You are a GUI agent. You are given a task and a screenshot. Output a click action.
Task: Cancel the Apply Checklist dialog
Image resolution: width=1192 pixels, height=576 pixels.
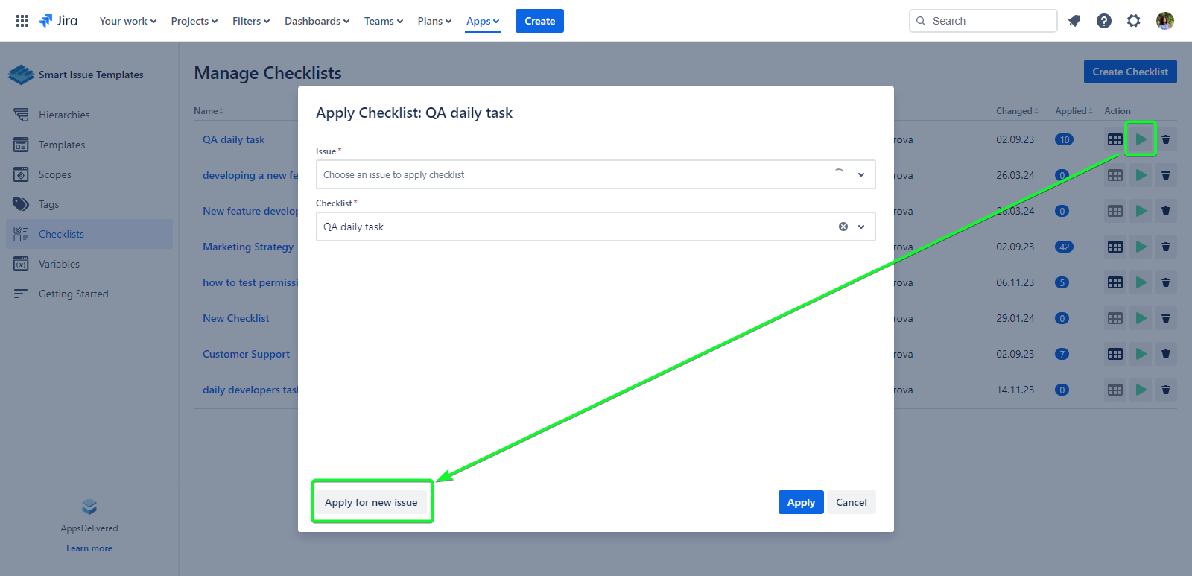coord(851,502)
